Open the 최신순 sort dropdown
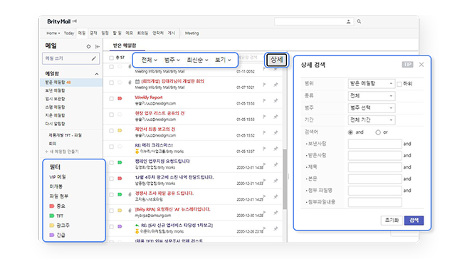Screen dimensions: 460x259 coord(197,60)
